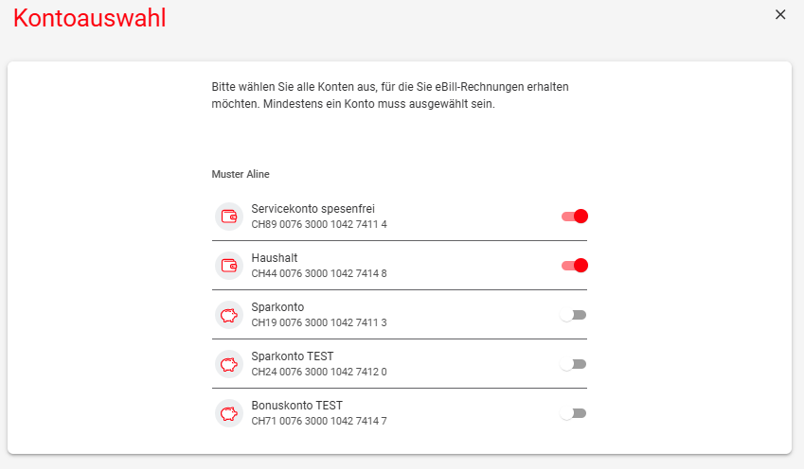The image size is (804, 469).
Task: Click the Bonuskonto TEST account name
Action: pos(297,406)
